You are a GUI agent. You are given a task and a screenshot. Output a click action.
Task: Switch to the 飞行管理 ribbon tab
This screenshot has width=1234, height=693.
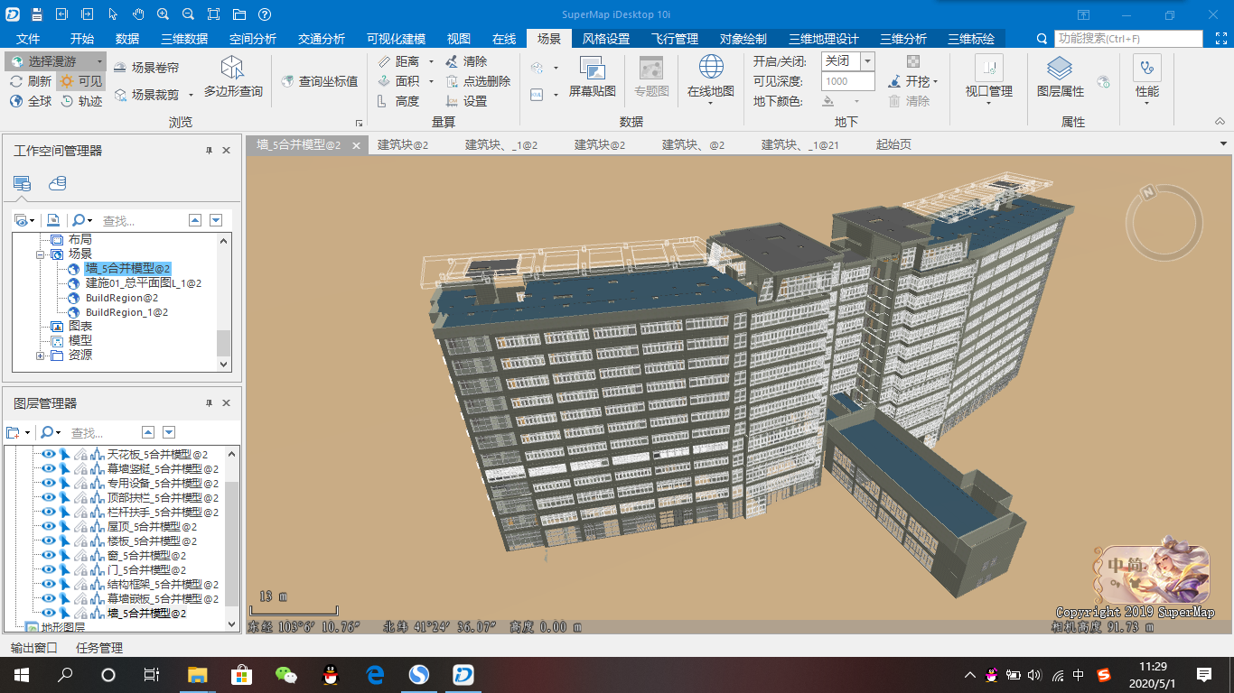tap(675, 39)
